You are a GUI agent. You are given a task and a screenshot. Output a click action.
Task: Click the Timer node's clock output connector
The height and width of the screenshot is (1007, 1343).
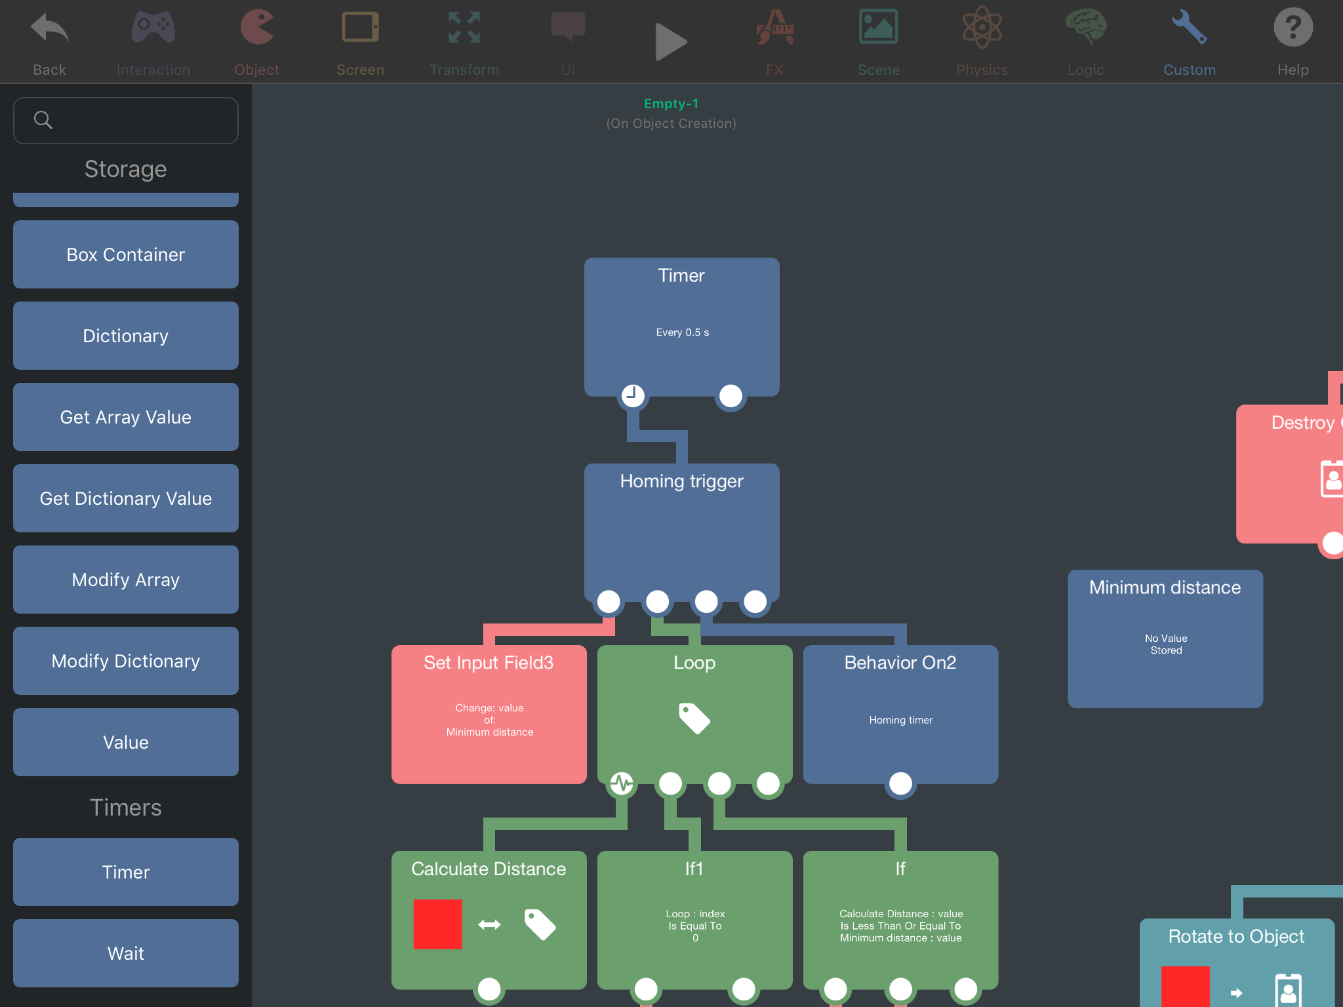(x=633, y=395)
